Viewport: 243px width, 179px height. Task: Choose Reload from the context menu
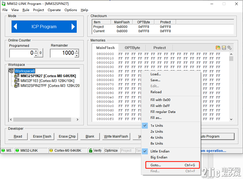pos(171,92)
